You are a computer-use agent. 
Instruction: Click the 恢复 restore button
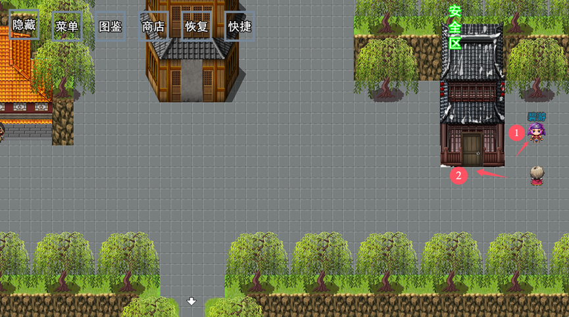coord(196,26)
